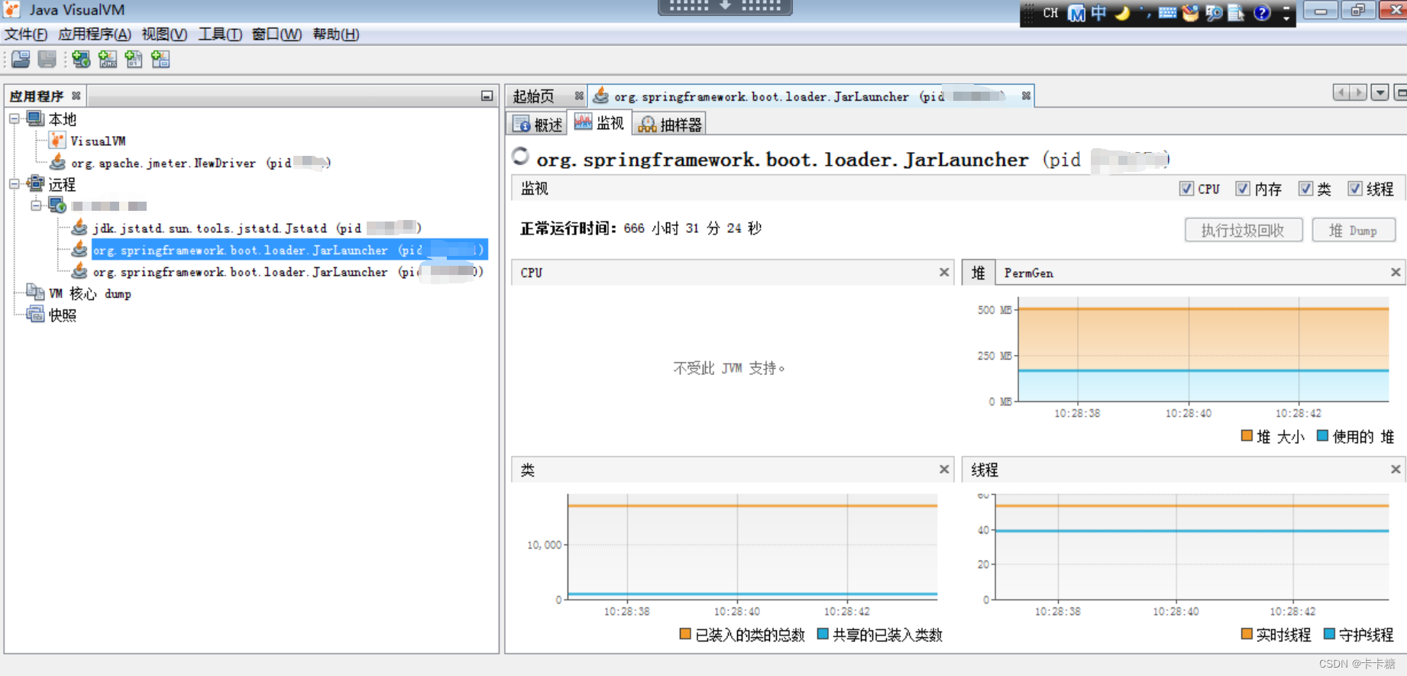Screen dimensions: 1407x676
Task: Click the remote host server icon
Action: click(57, 205)
